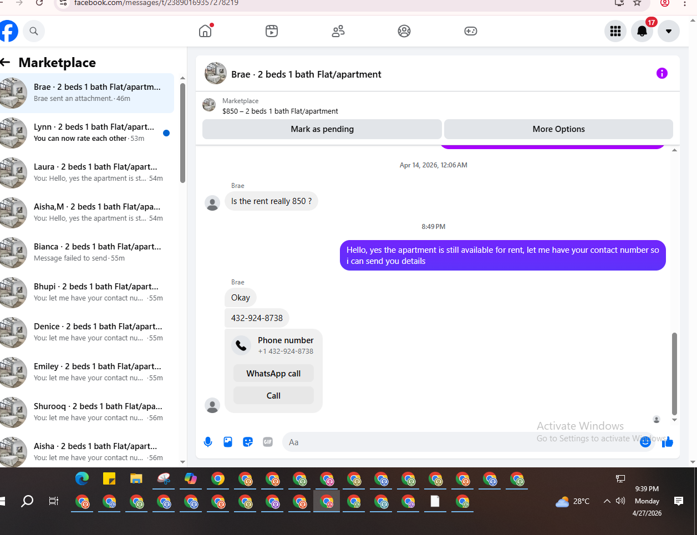Open weather widget showing 28°C
Screen dimensions: 697x535
[572, 501]
